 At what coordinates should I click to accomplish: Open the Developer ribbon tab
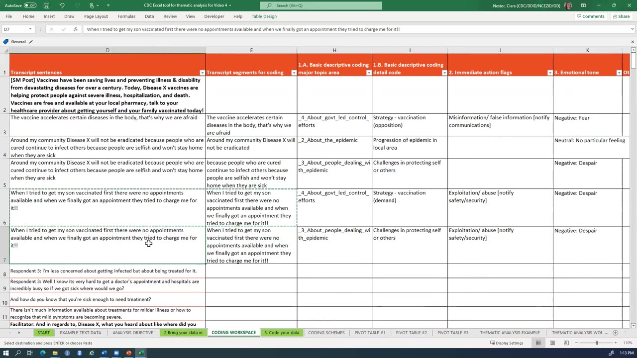tap(214, 16)
